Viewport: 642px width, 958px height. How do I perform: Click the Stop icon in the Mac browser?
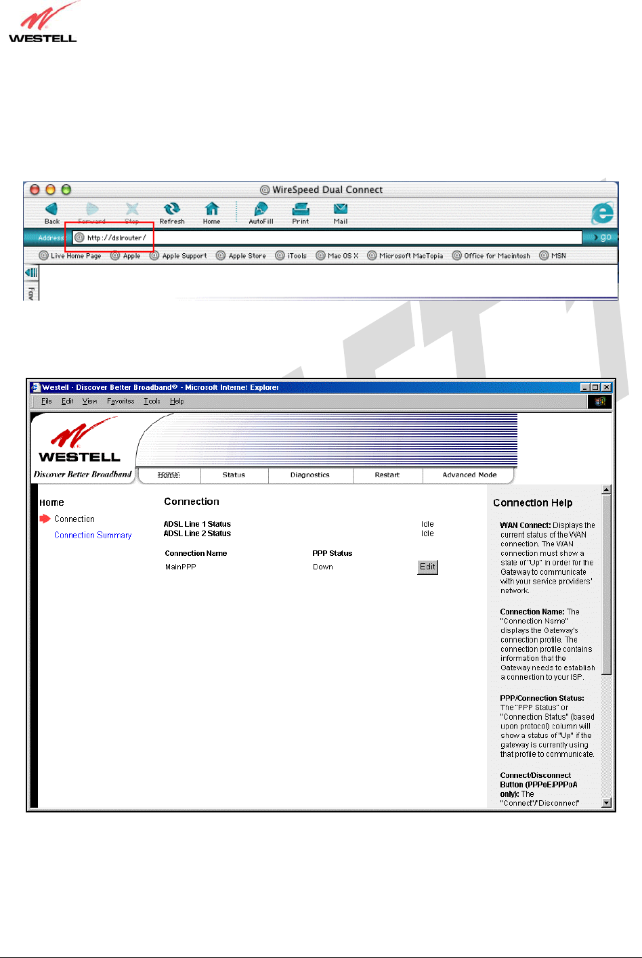(x=132, y=209)
